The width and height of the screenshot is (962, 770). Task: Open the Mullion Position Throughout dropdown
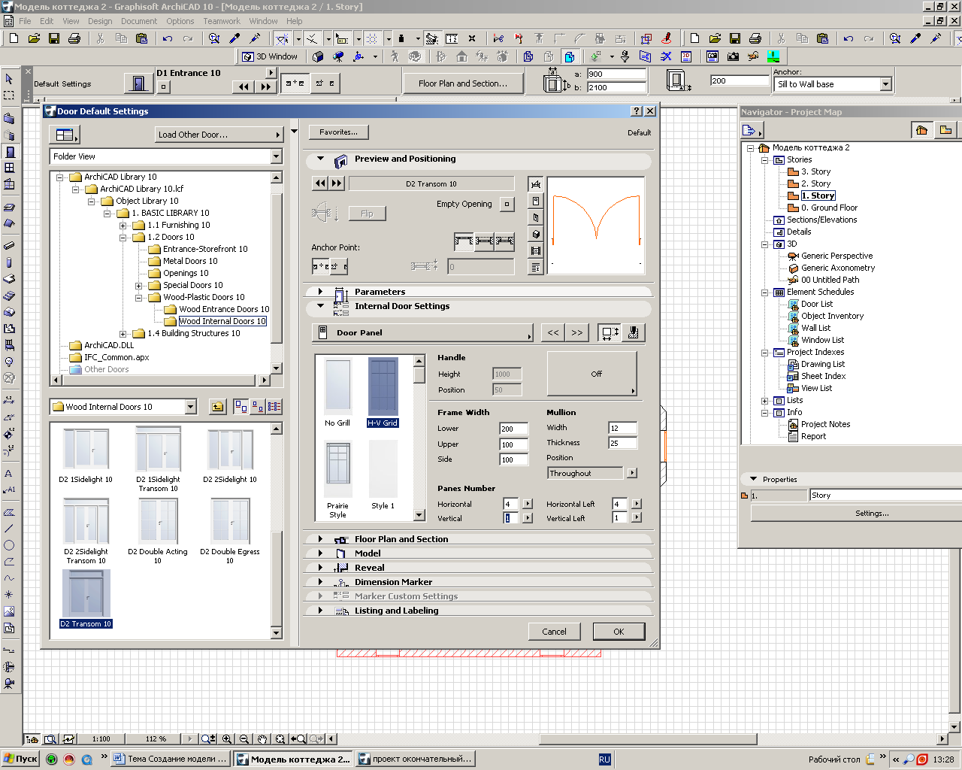point(631,473)
